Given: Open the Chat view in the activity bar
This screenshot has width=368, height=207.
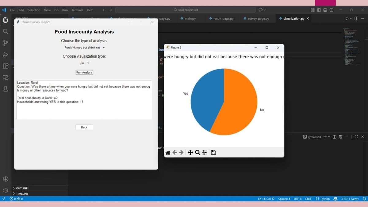Looking at the screenshot, I should (x=6, y=78).
